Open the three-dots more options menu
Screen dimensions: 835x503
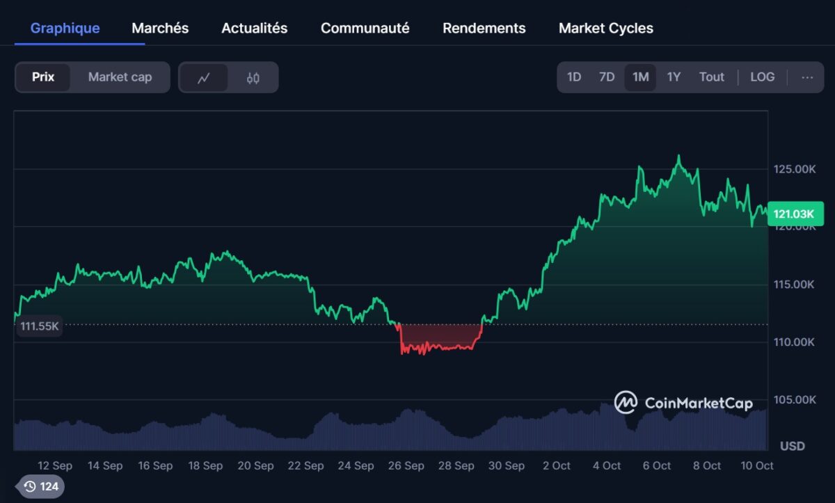807,77
